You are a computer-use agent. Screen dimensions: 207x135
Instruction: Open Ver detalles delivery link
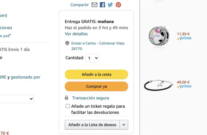[76, 34]
